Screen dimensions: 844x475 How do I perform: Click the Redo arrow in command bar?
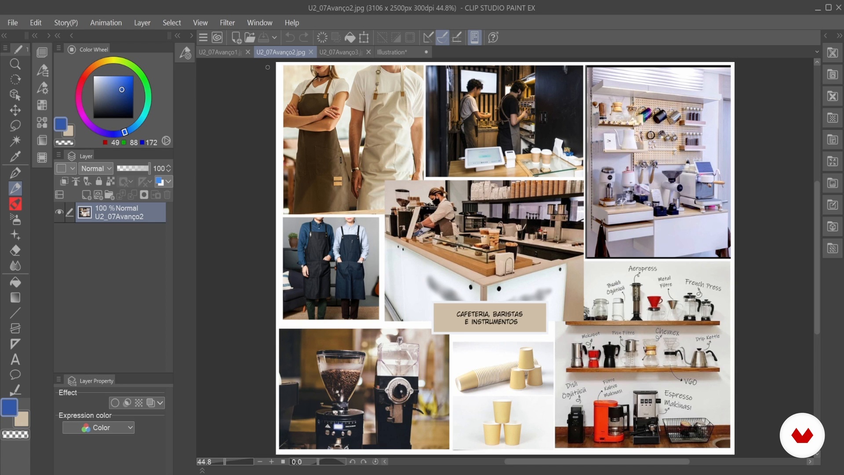[x=304, y=38]
